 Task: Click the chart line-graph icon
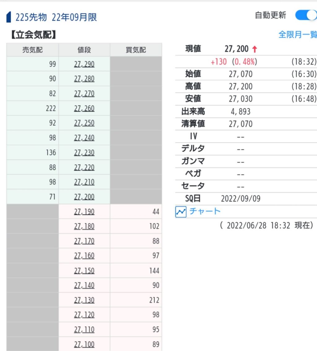pyautogui.click(x=180, y=212)
